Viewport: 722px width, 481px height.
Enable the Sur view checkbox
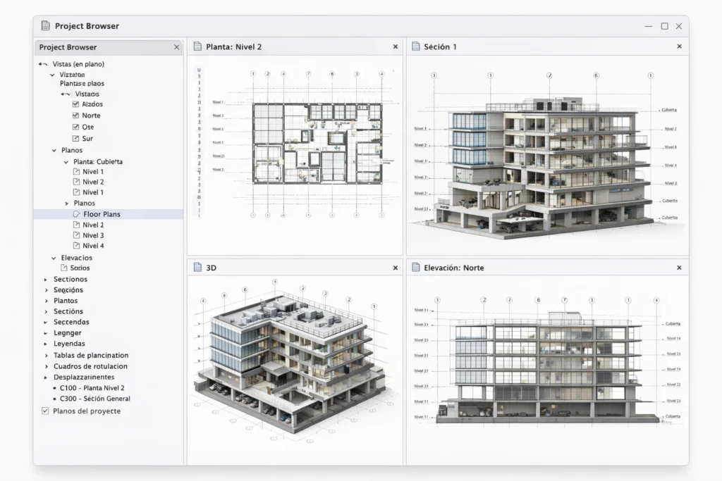click(74, 138)
